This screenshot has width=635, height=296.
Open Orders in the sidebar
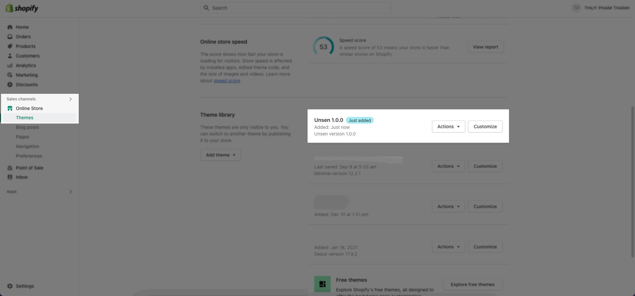point(23,37)
